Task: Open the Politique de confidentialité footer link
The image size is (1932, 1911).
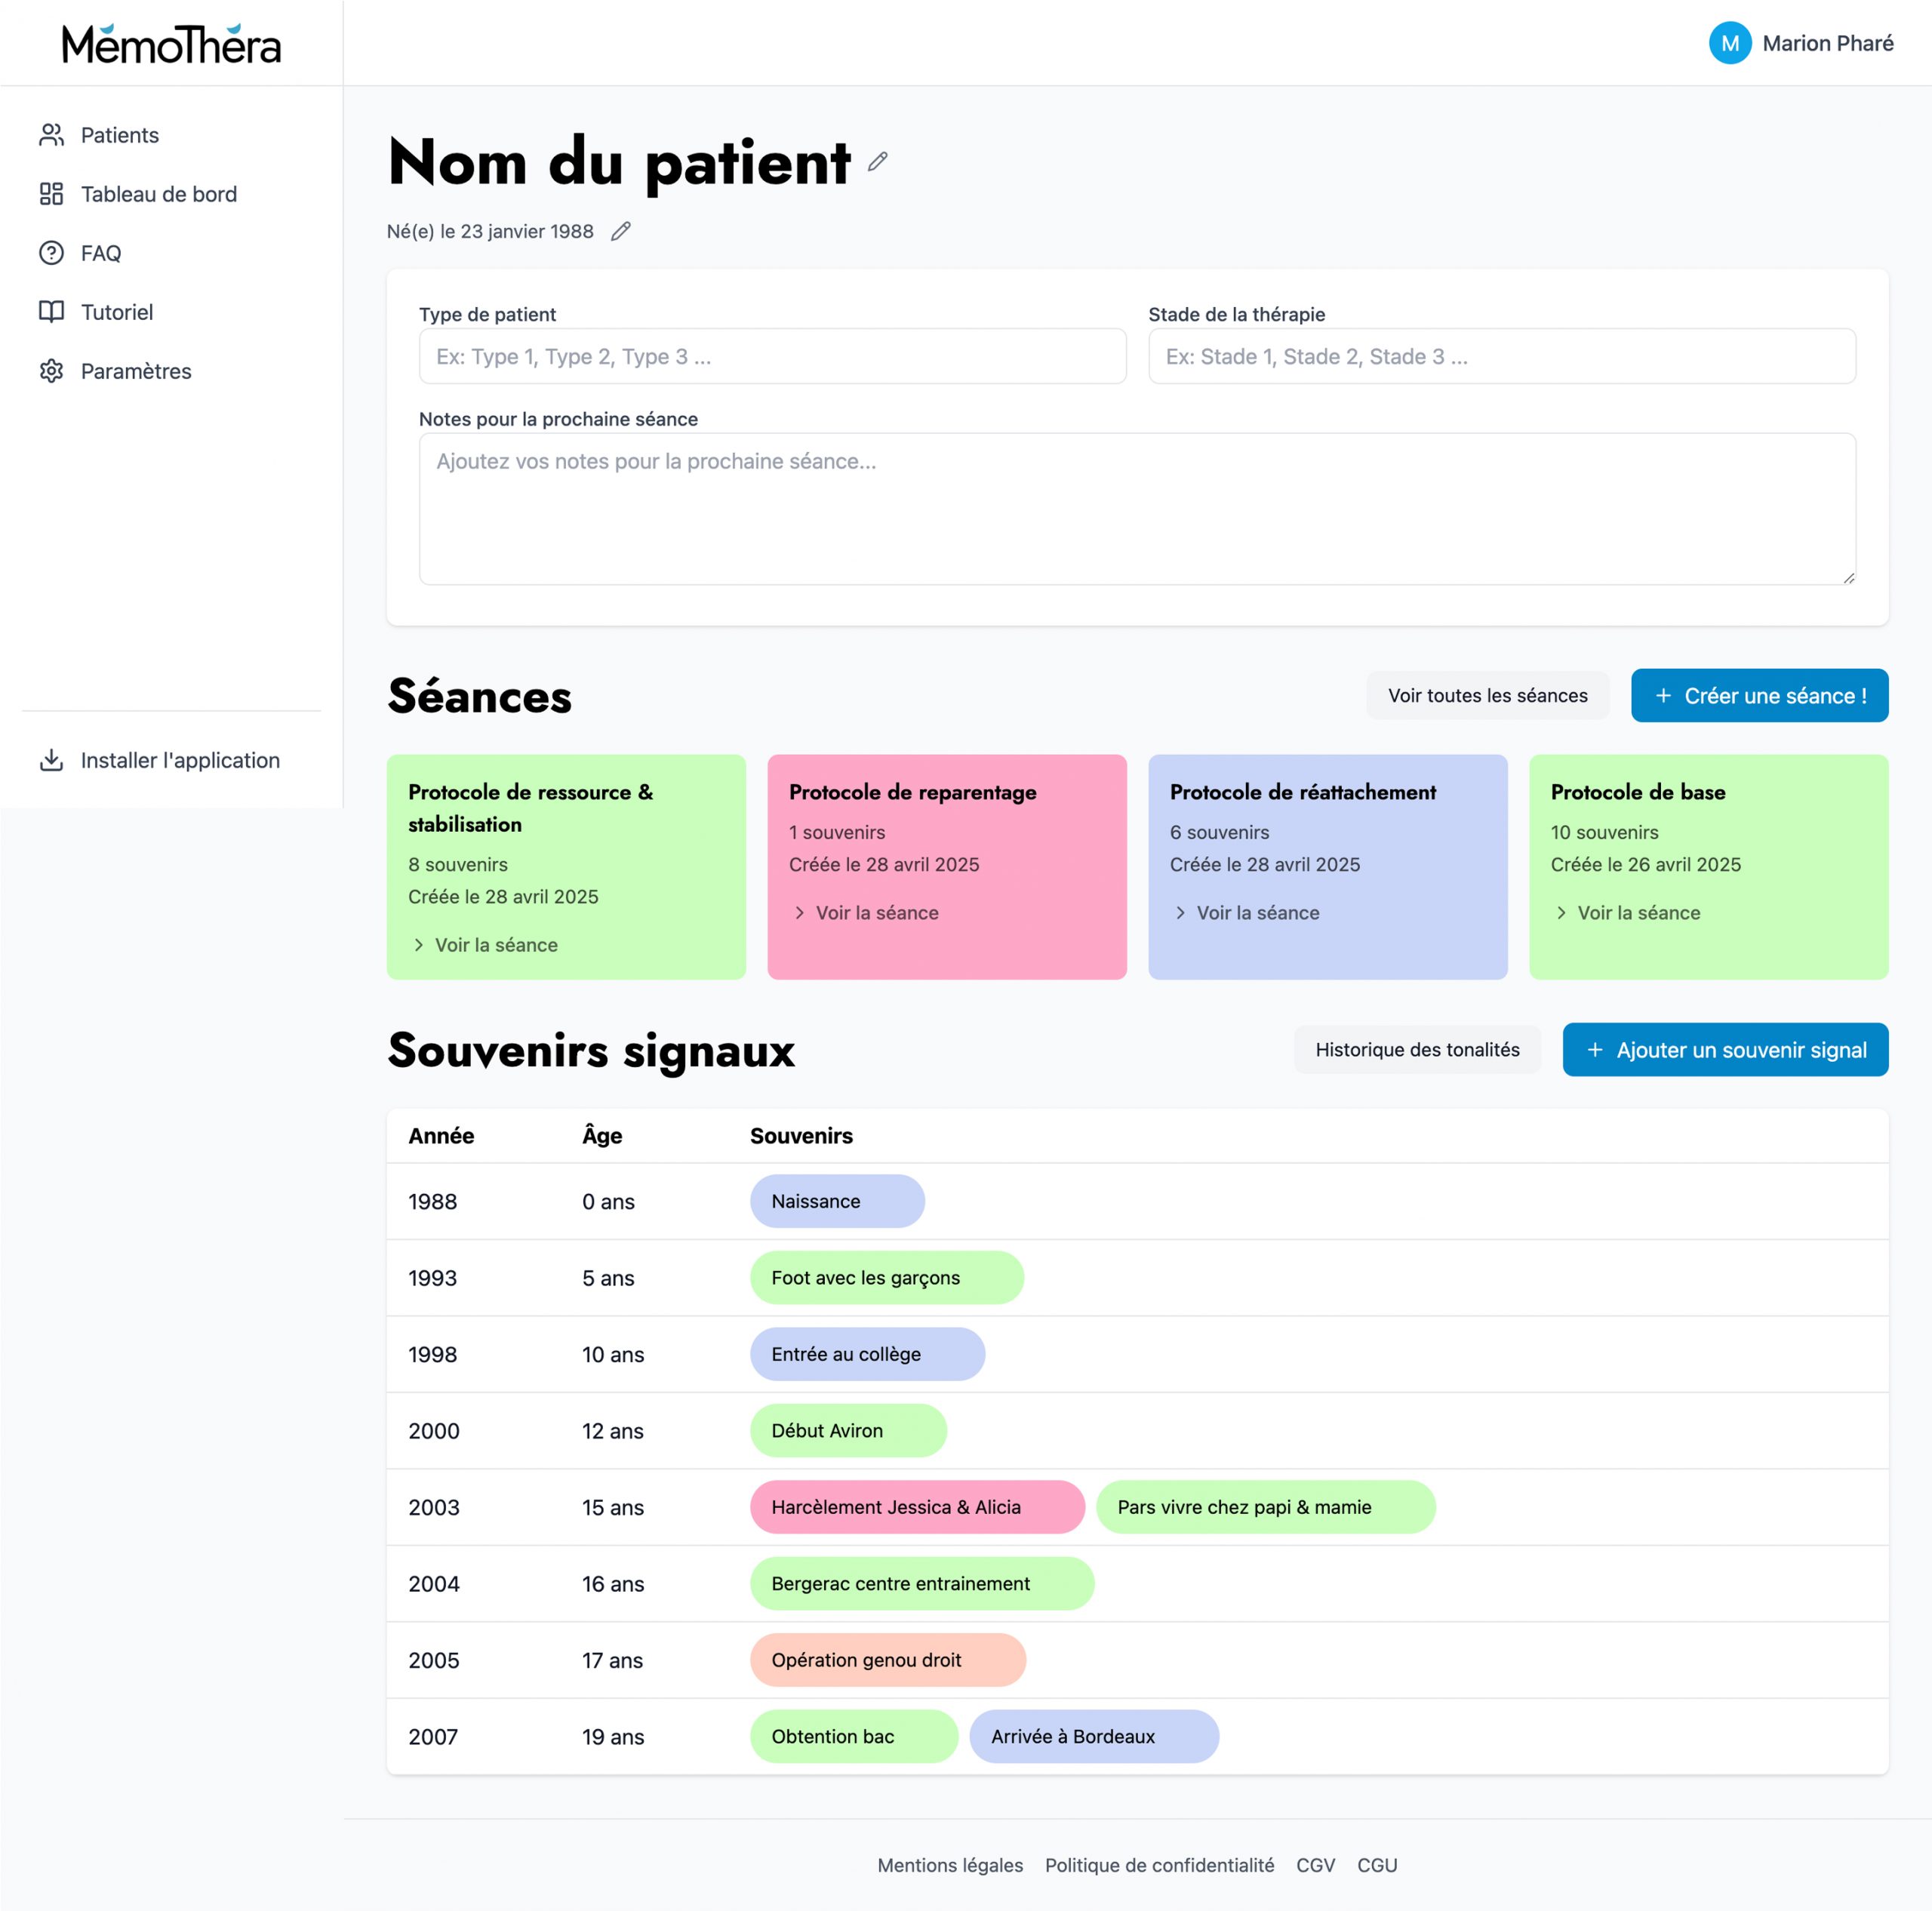Action: pyautogui.click(x=1159, y=1865)
